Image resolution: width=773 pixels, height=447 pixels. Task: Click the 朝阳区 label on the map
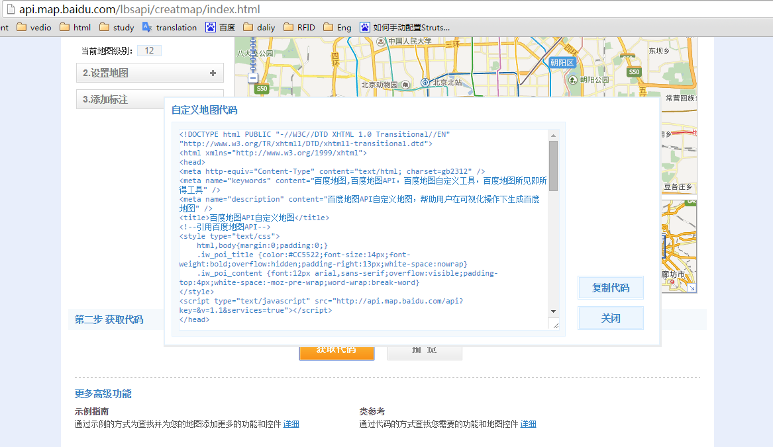562,63
